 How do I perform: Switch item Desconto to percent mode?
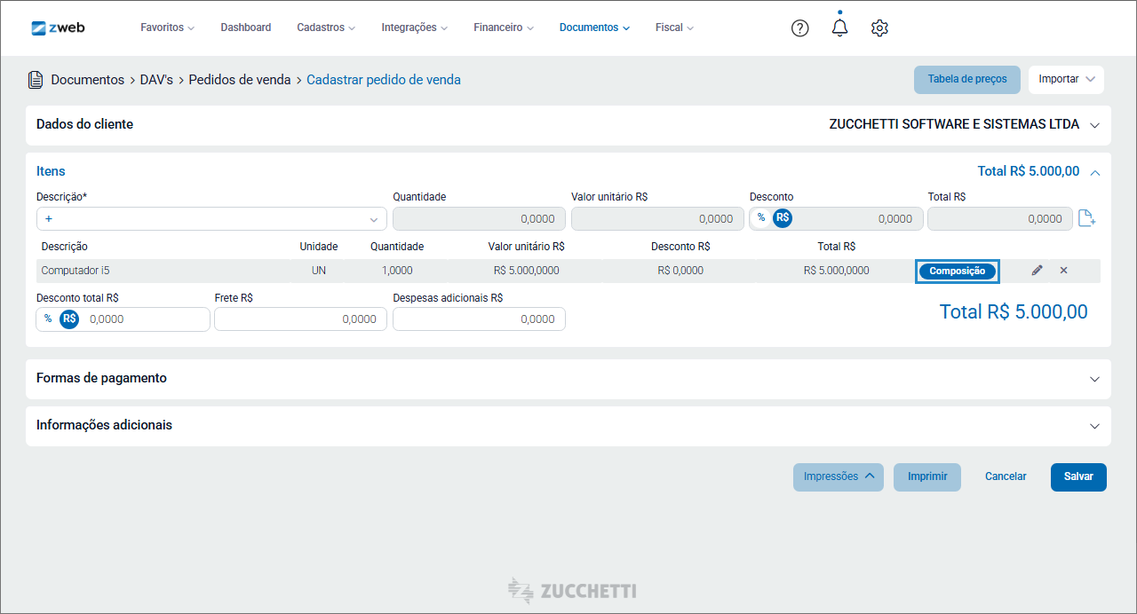(x=761, y=218)
